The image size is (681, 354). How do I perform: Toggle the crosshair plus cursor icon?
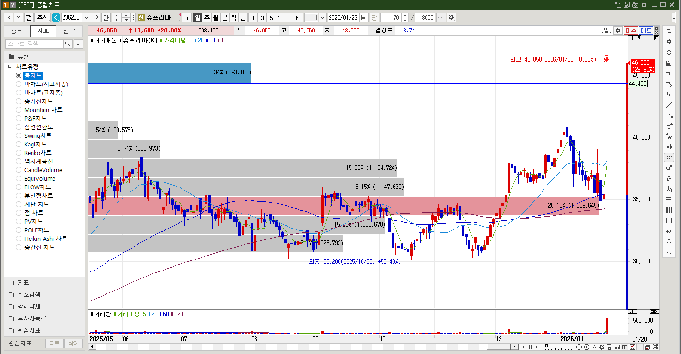point(640,347)
